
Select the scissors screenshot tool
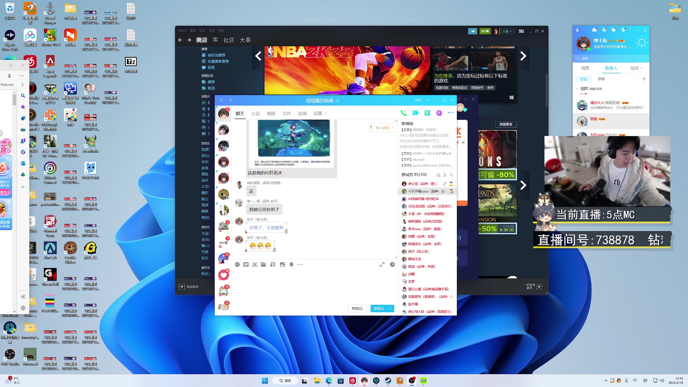255,264
